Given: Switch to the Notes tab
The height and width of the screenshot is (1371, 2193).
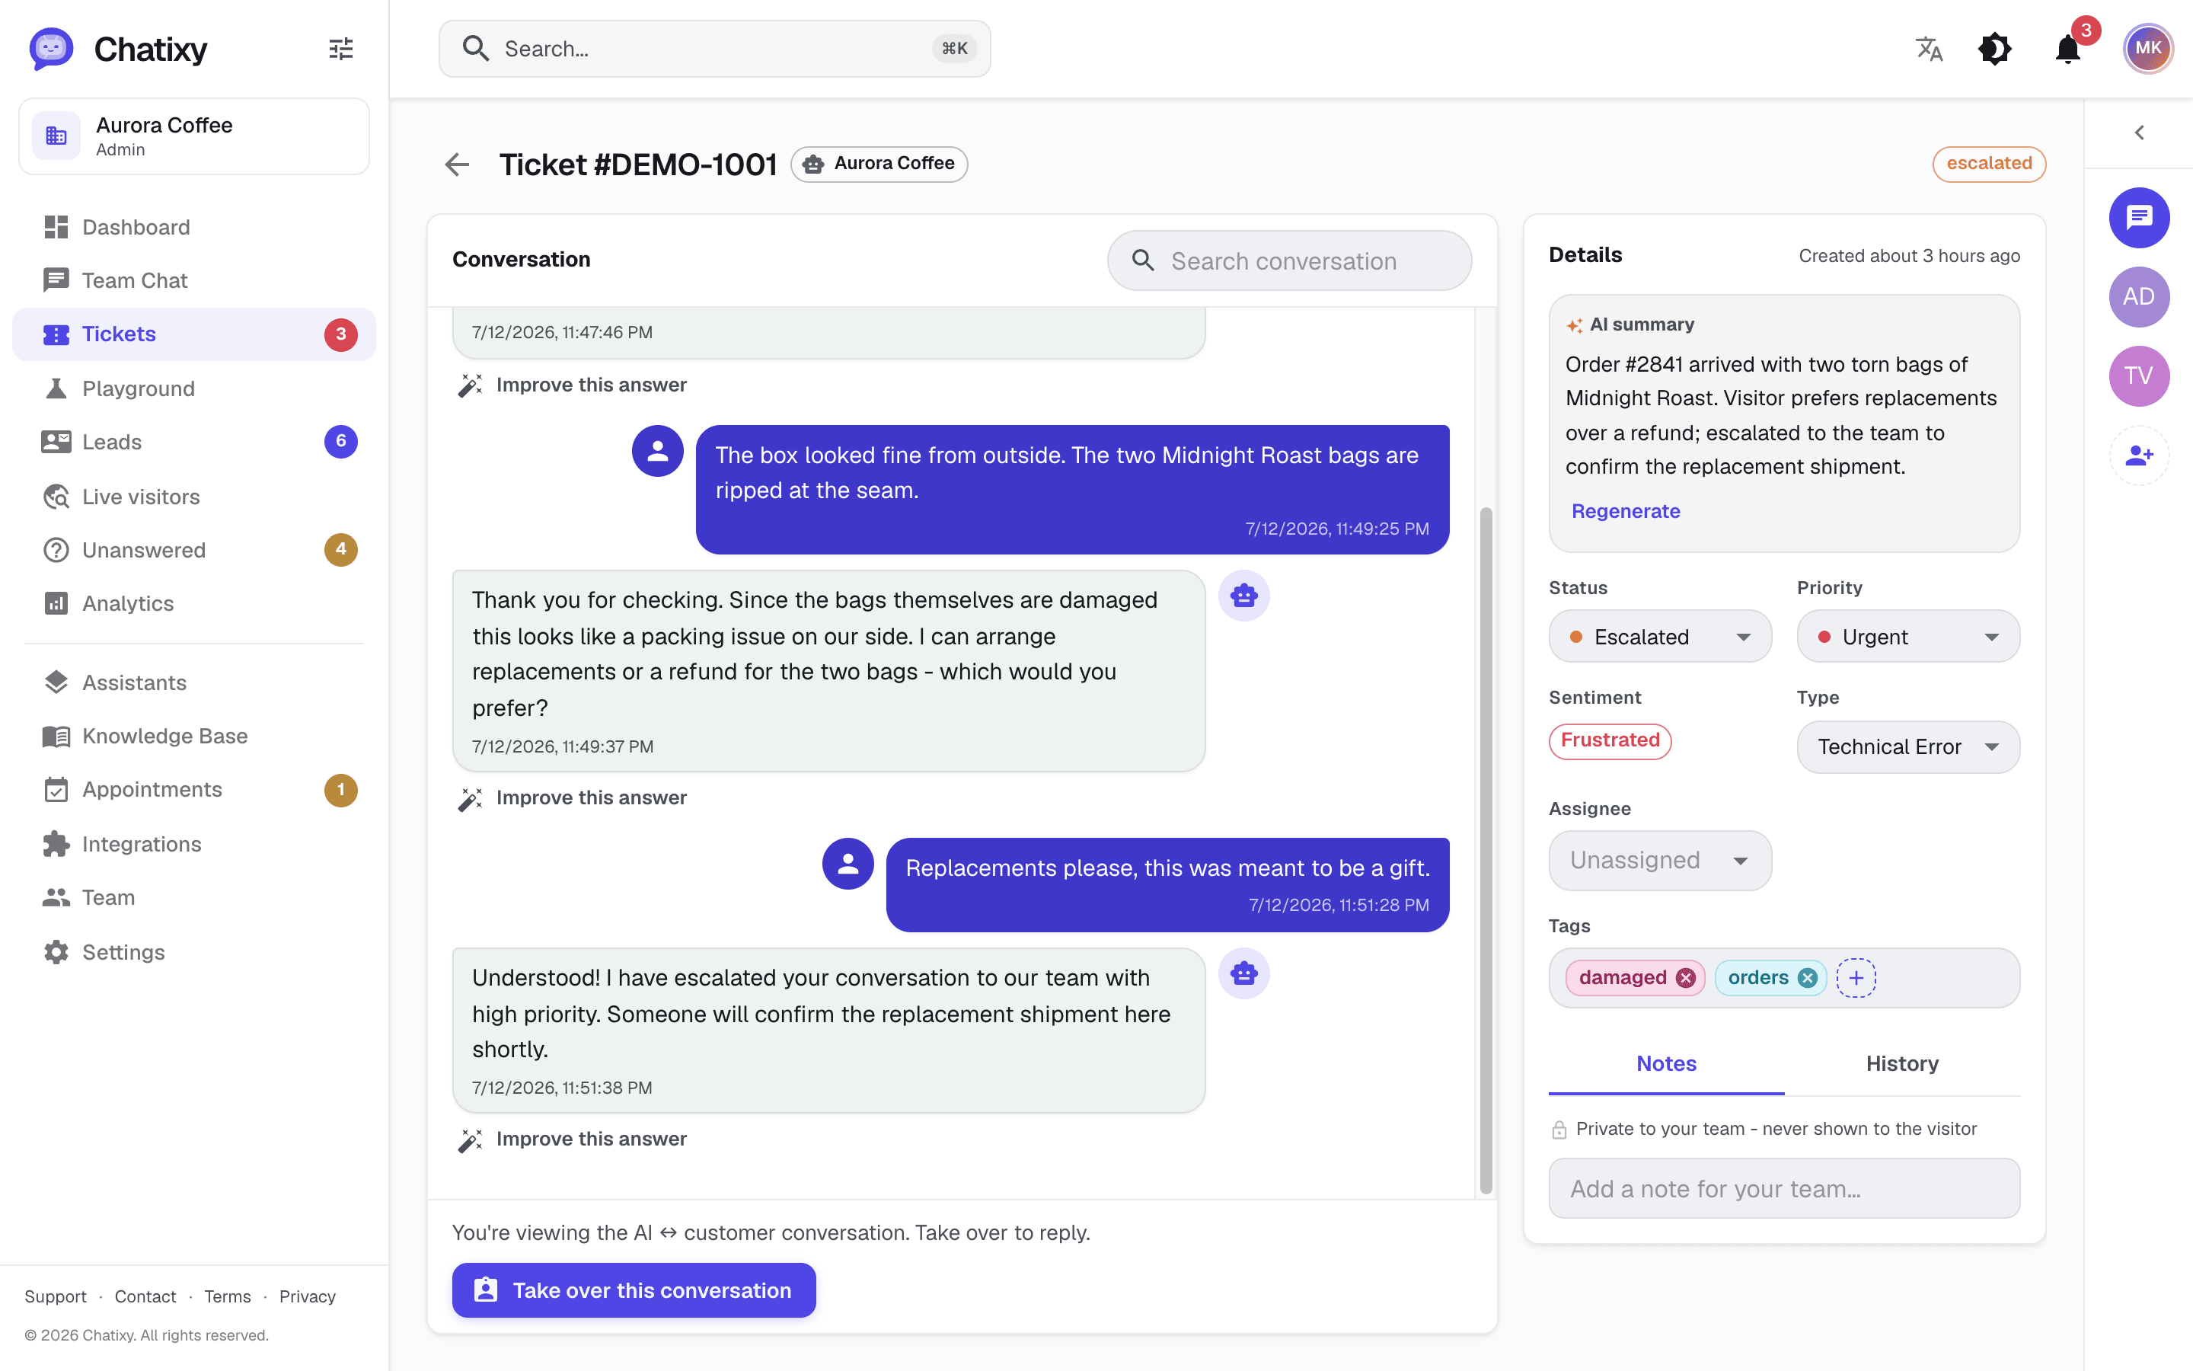Looking at the screenshot, I should [1667, 1063].
